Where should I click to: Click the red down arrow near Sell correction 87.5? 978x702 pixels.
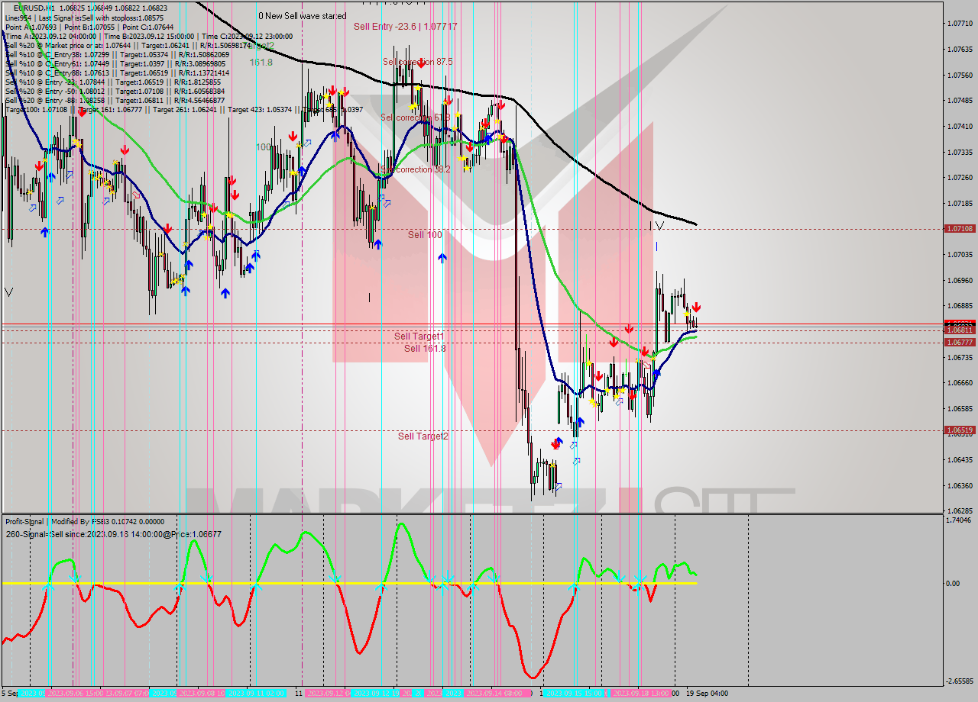tap(423, 63)
